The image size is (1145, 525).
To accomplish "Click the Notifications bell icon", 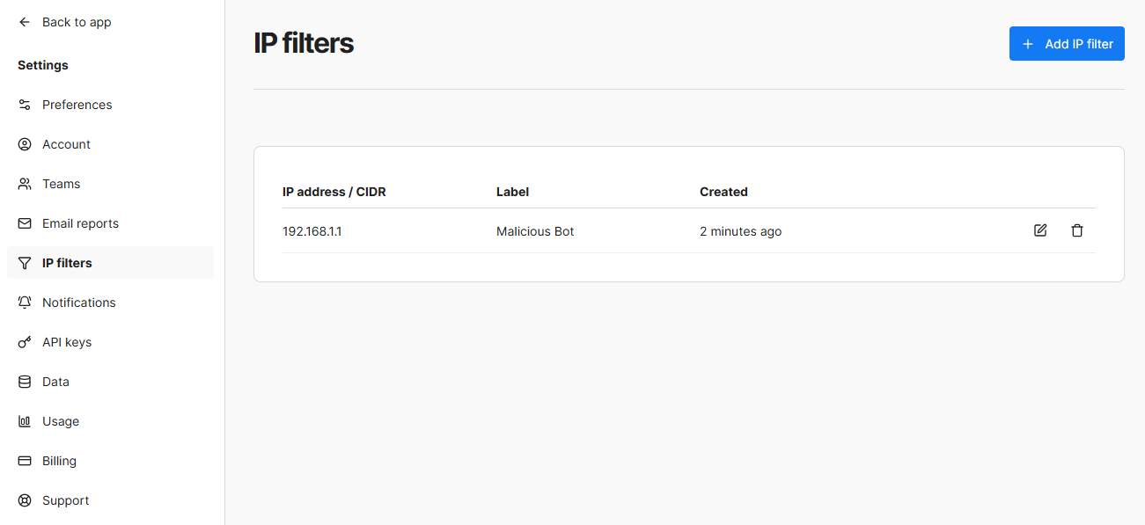I will [25, 303].
